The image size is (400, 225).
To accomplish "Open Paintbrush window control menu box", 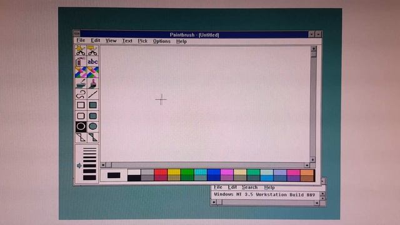I will pyautogui.click(x=76, y=33).
